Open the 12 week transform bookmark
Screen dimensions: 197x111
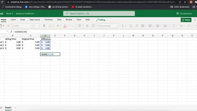(x=82, y=7)
